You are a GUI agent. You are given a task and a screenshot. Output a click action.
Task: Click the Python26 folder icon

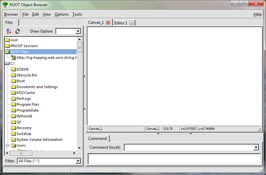14,116
